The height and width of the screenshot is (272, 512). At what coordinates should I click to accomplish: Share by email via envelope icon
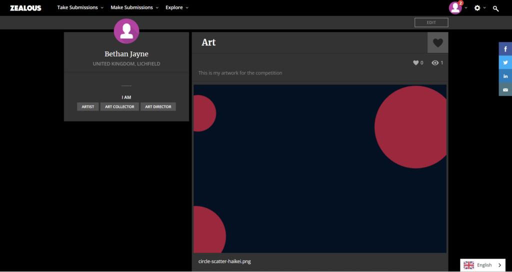[505, 89]
